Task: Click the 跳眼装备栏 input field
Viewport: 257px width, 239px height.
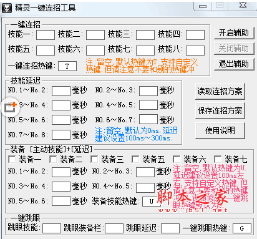Action: click(114, 228)
